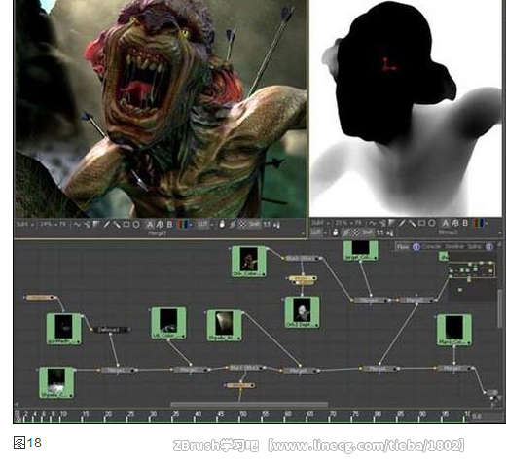Select the Orbi_Color loader node
The image size is (506, 464).
click(249, 262)
